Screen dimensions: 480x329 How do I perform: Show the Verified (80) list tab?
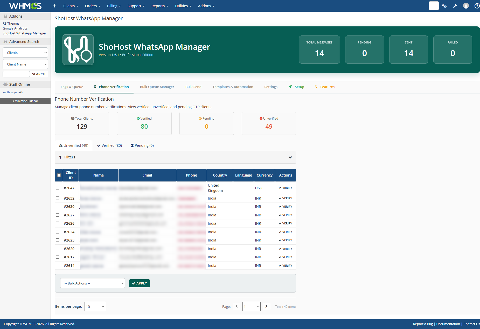click(109, 145)
